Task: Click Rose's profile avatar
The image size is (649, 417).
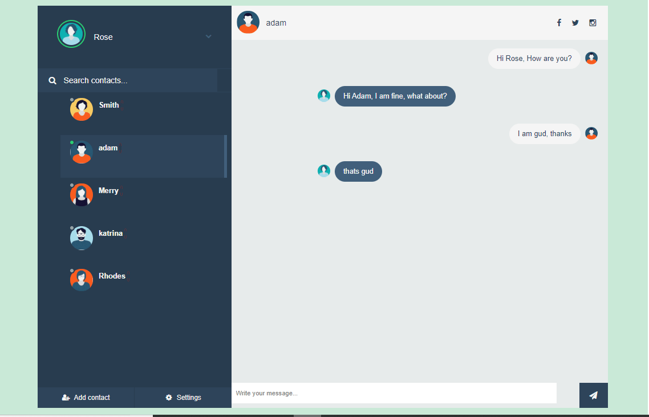Action: [x=71, y=34]
